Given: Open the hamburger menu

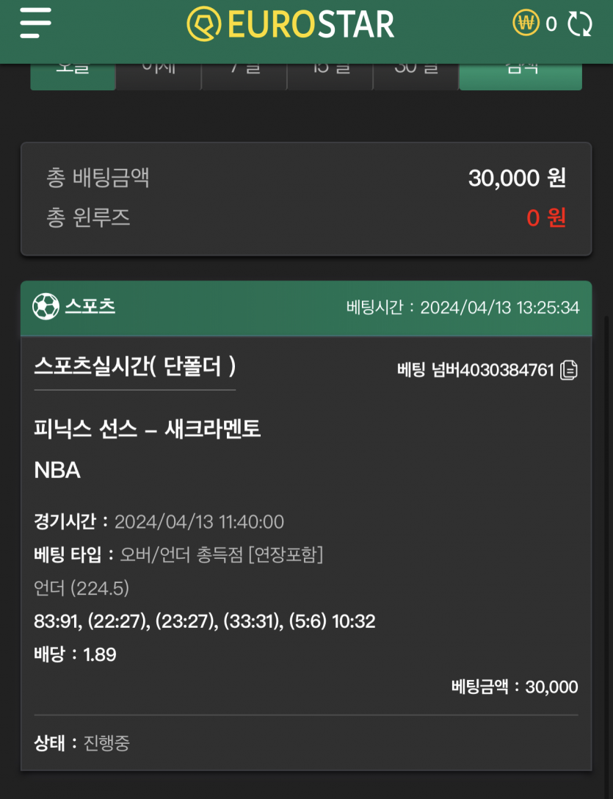Looking at the screenshot, I should 36,23.
